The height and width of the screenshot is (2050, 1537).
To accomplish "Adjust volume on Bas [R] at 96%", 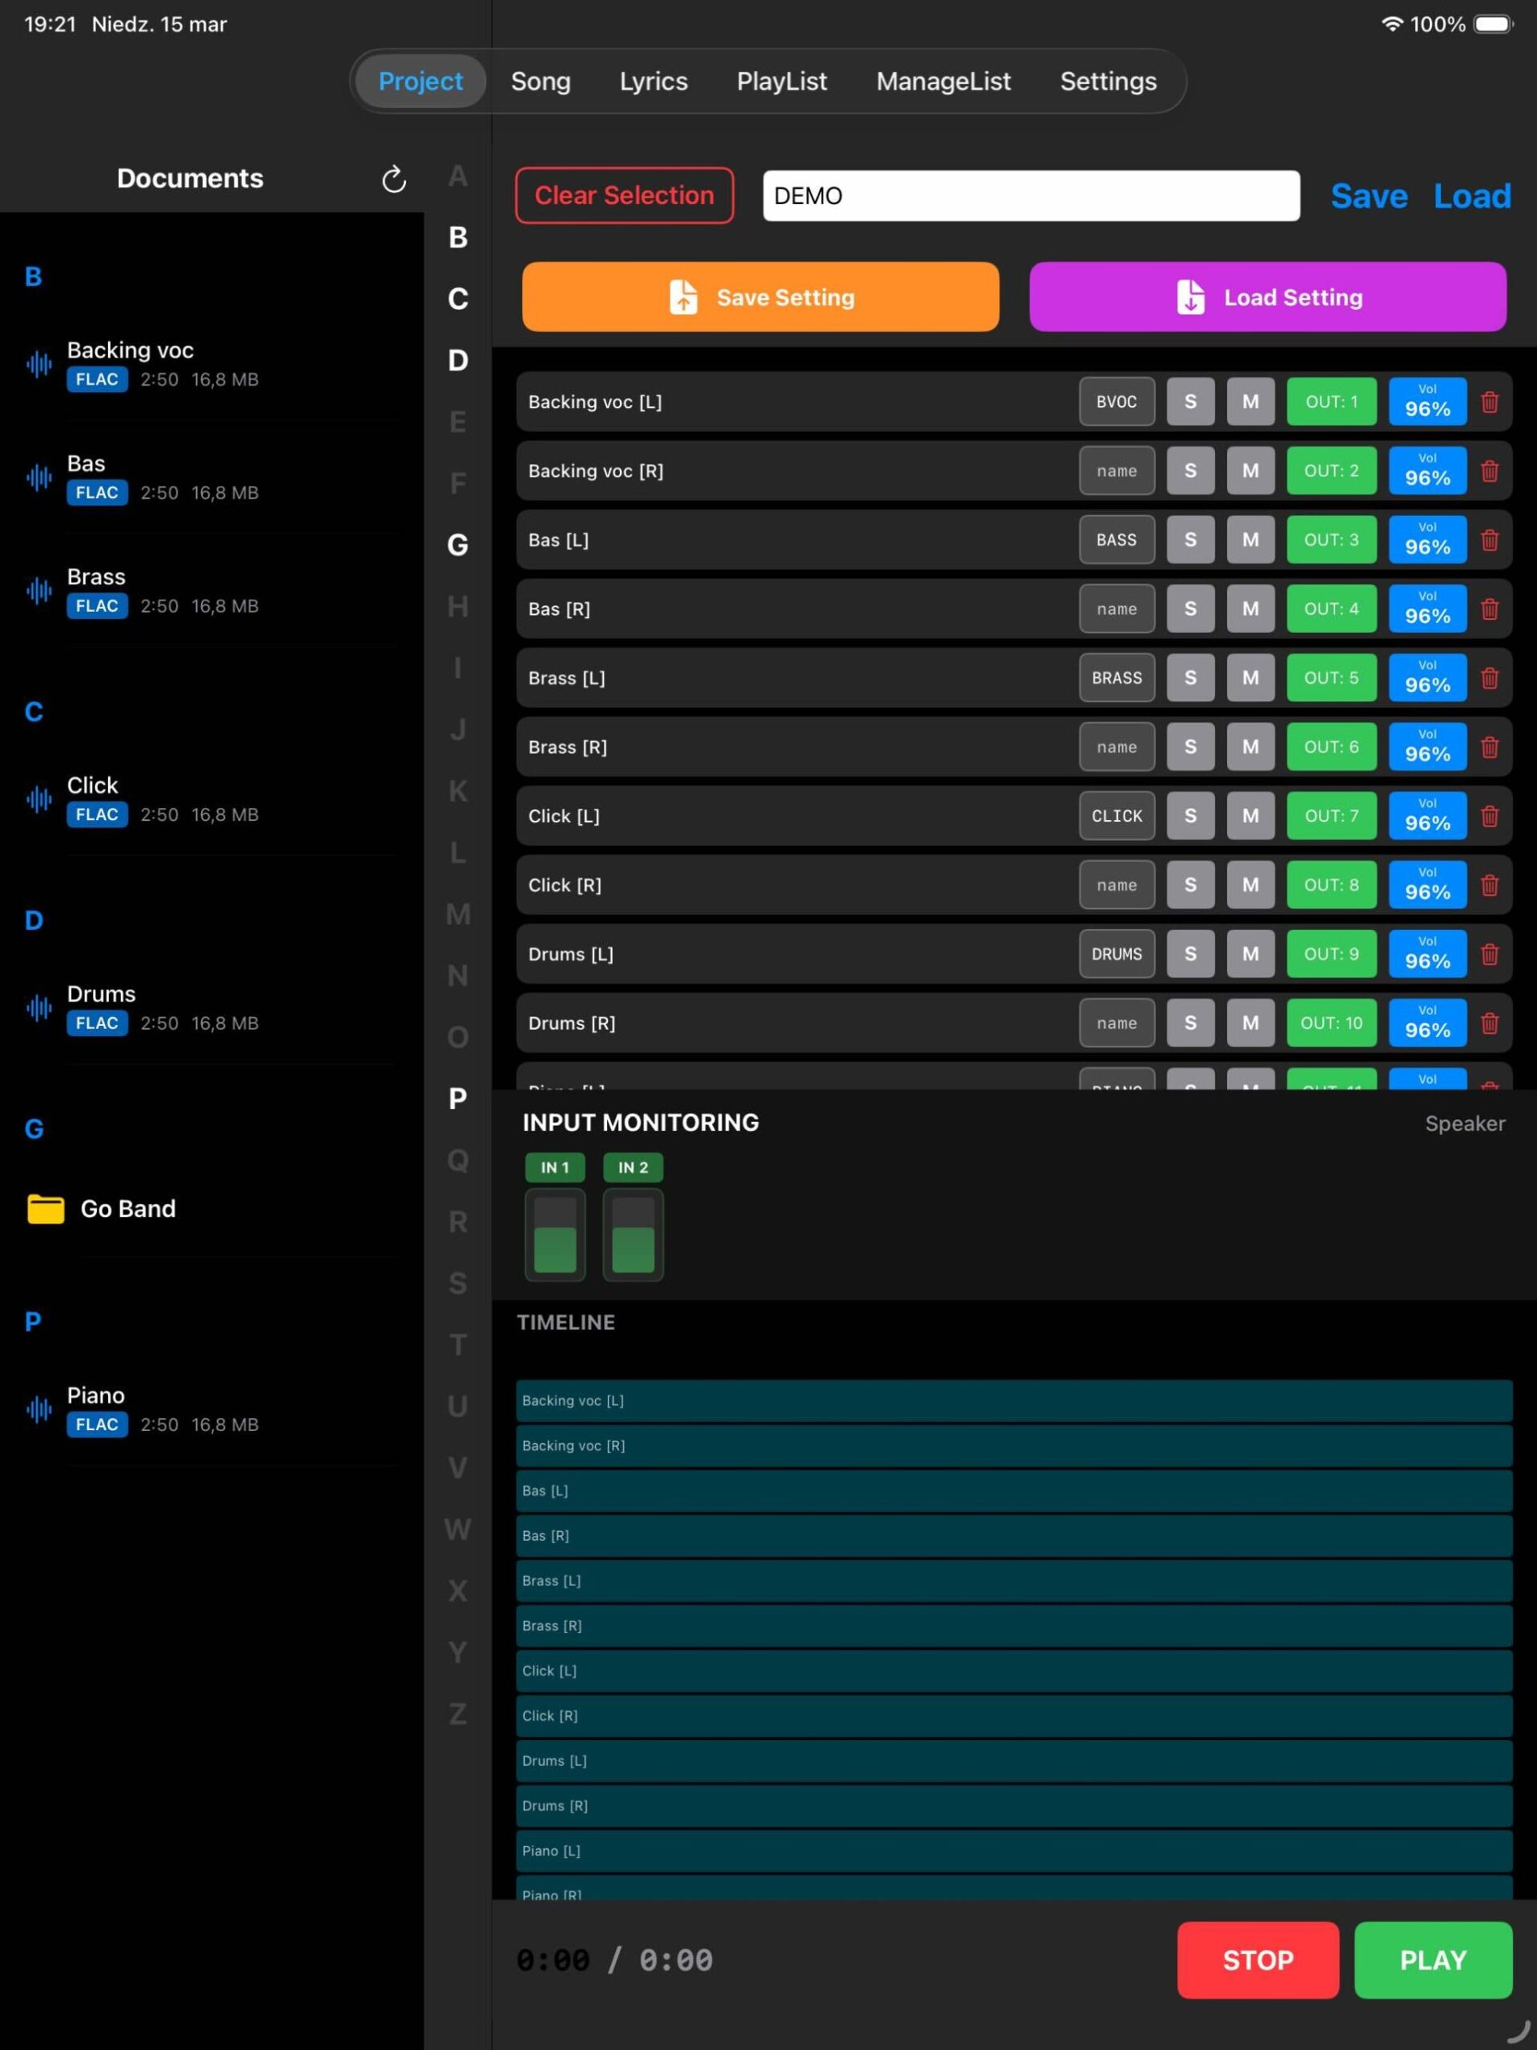I will pyautogui.click(x=1426, y=609).
